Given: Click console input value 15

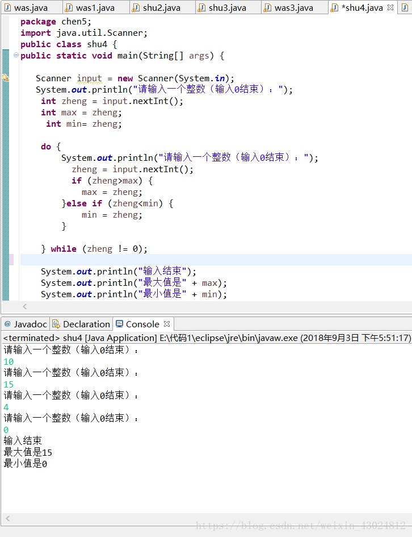Looking at the screenshot, I should 9,384.
